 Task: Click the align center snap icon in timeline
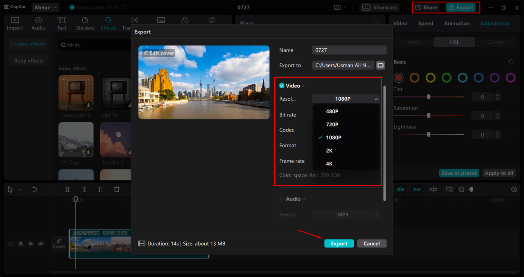[433, 189]
